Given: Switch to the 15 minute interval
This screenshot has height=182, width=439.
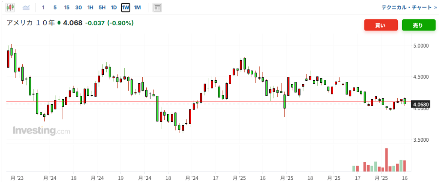Looking at the screenshot, I should (x=66, y=7).
